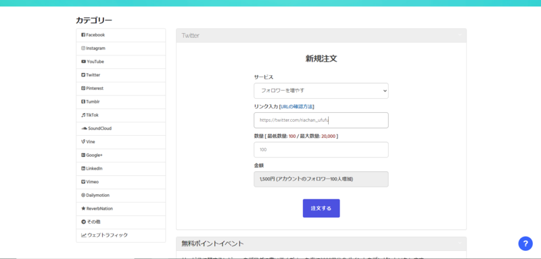Click the 注文する order button
The image size is (541, 259).
321,208
